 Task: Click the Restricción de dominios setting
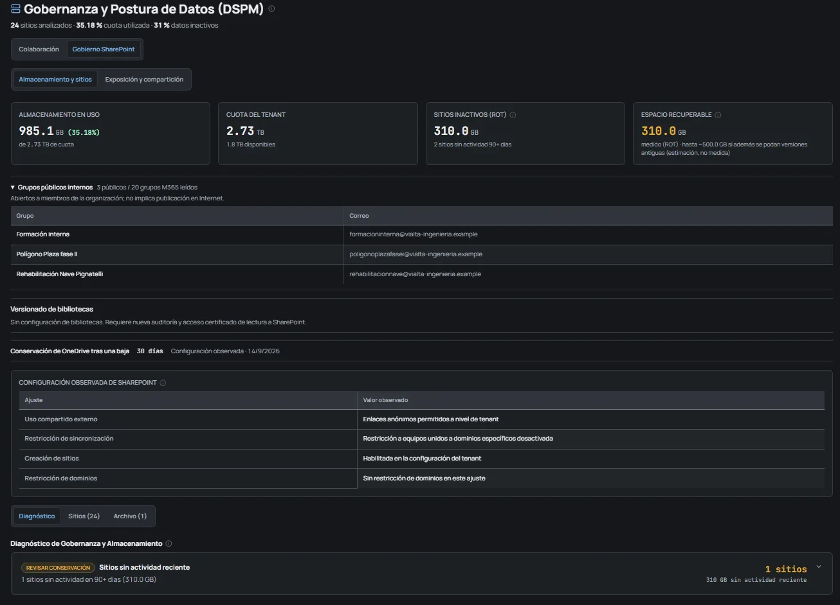pos(61,478)
